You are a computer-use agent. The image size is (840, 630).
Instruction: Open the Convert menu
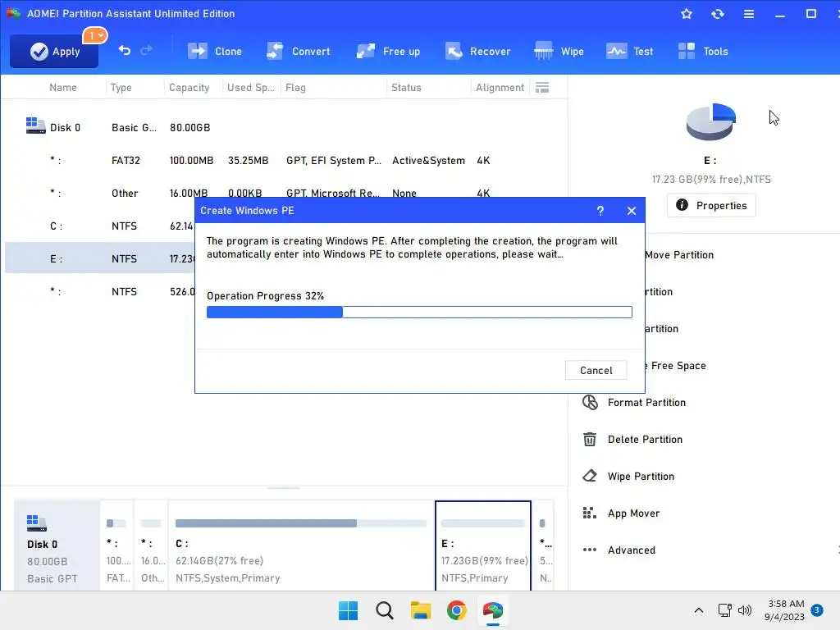pos(299,52)
